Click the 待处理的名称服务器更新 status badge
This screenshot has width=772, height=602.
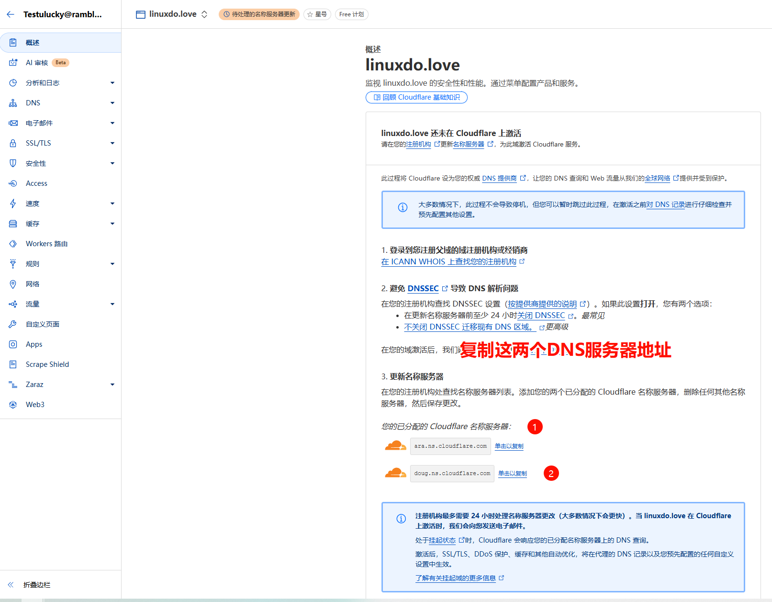tap(259, 14)
